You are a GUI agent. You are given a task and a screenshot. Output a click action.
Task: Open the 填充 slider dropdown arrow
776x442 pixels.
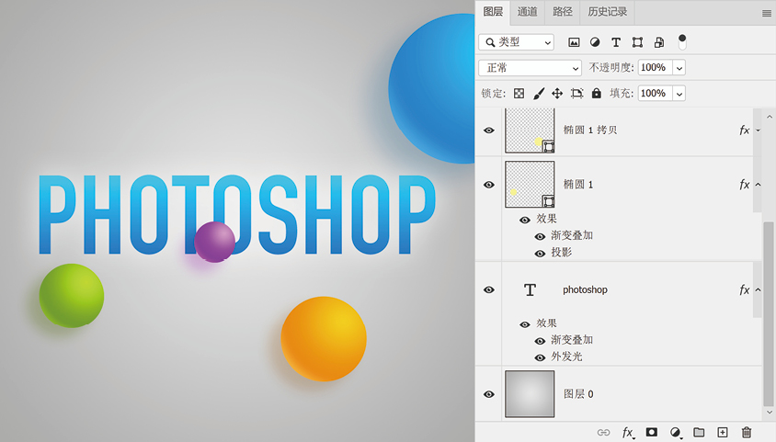[679, 94]
